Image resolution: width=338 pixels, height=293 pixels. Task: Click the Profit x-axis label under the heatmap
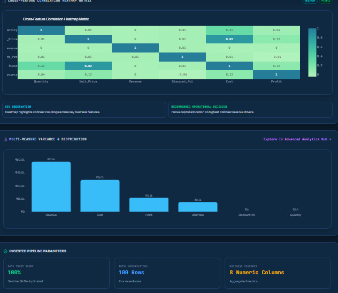click(276, 81)
